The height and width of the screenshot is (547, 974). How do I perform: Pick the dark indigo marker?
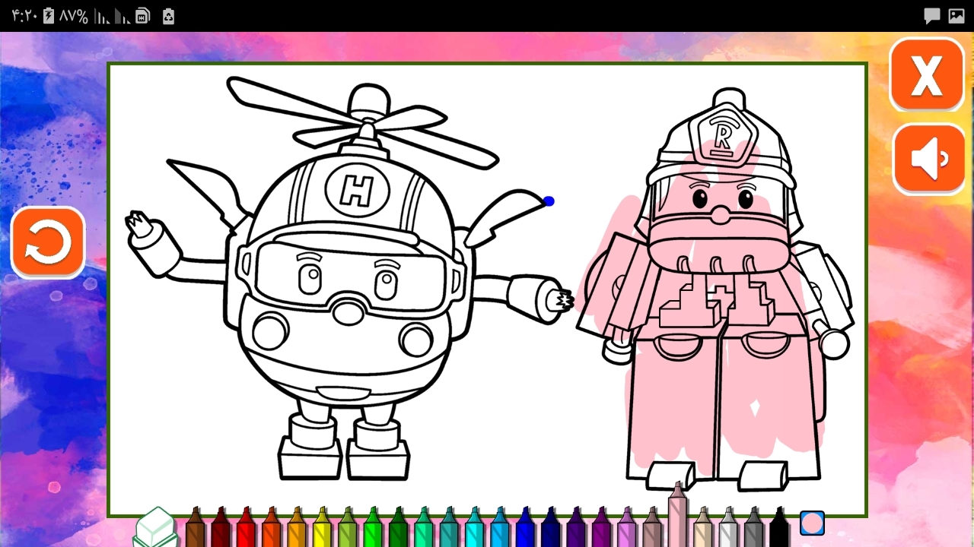pyautogui.click(x=576, y=527)
